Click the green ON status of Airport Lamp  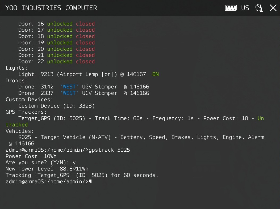pos(155,74)
